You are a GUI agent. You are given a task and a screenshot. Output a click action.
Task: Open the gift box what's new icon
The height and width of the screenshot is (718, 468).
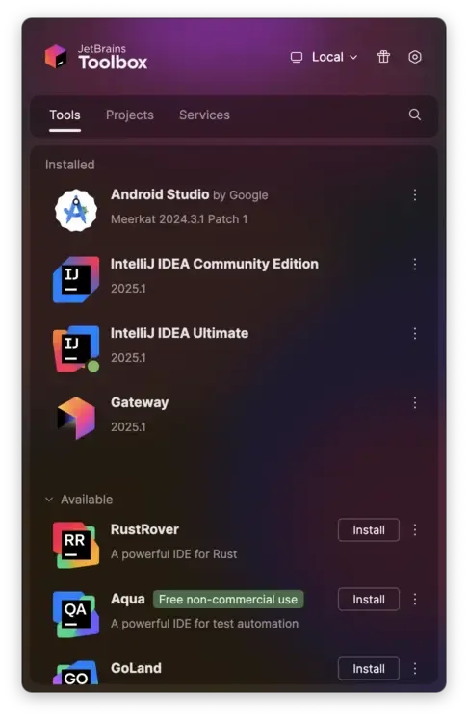pos(383,57)
